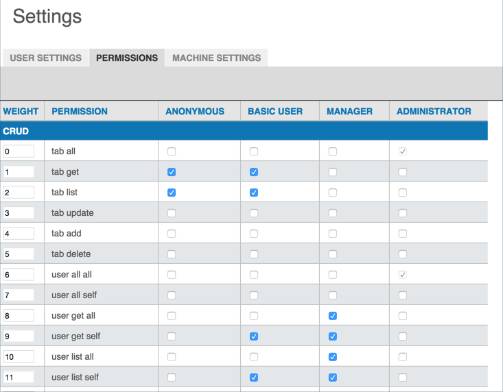Image resolution: width=503 pixels, height=392 pixels.
Task: Enable tab update for Manager
Action: (333, 213)
